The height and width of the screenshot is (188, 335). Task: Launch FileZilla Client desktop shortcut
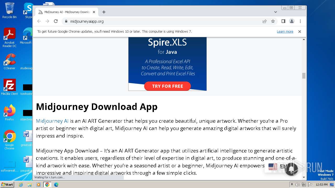click(9, 87)
